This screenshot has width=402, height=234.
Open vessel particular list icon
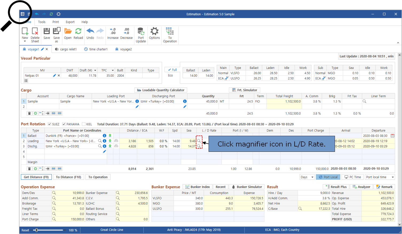[x=26, y=81]
